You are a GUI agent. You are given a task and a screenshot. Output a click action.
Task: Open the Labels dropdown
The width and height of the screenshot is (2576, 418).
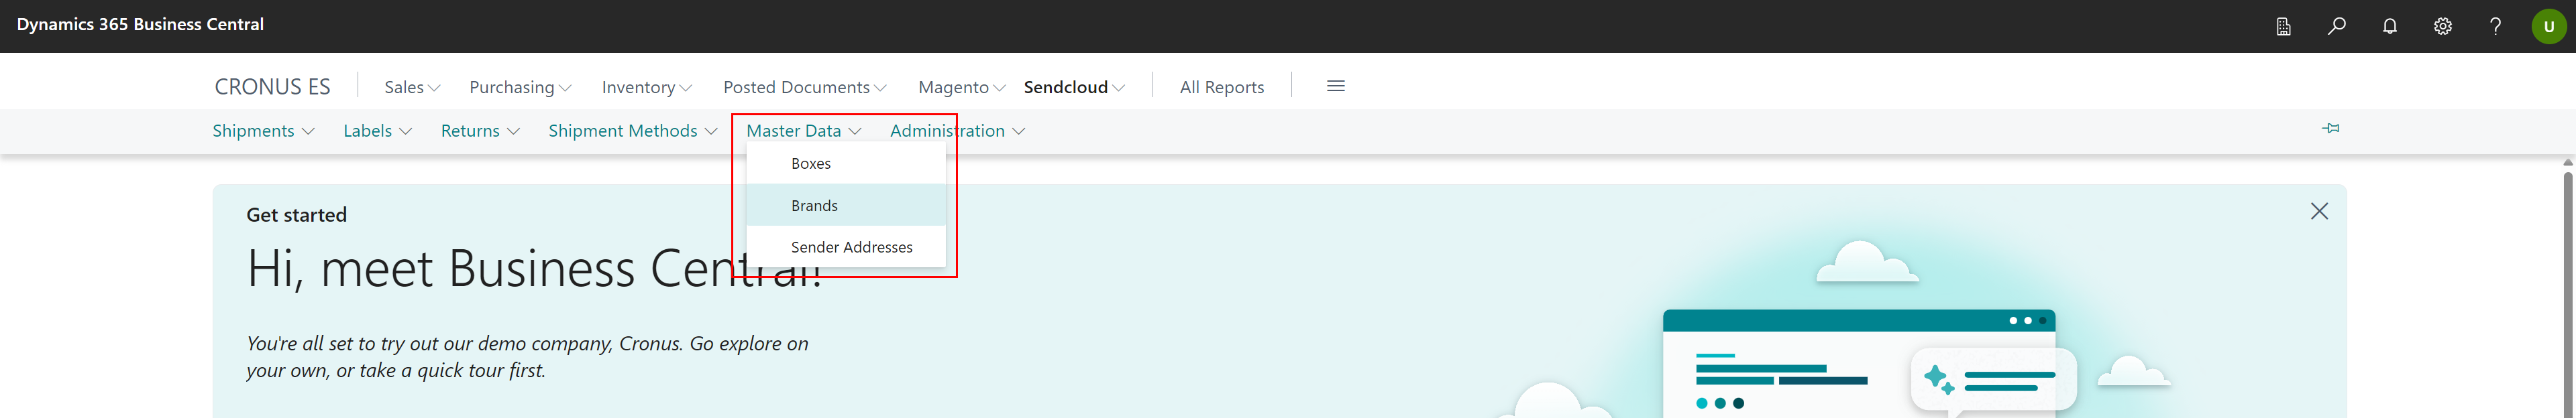[x=377, y=131]
